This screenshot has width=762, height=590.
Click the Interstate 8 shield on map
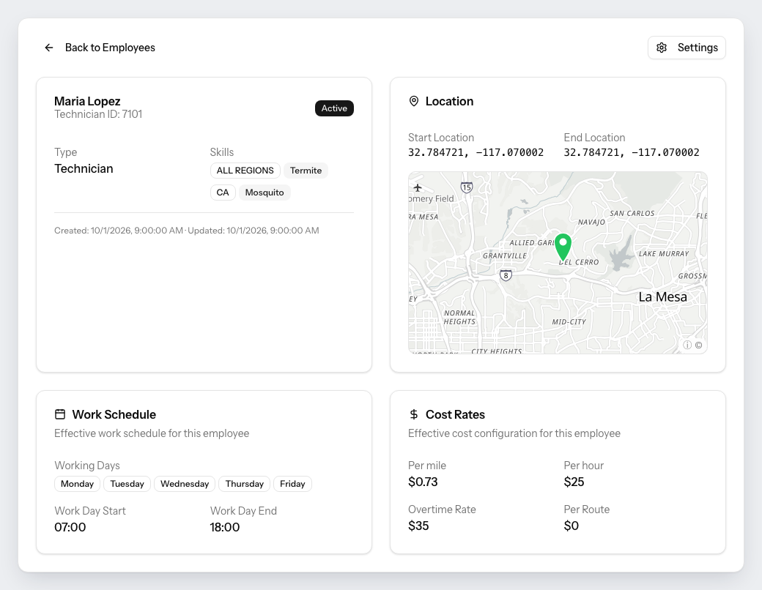[506, 275]
